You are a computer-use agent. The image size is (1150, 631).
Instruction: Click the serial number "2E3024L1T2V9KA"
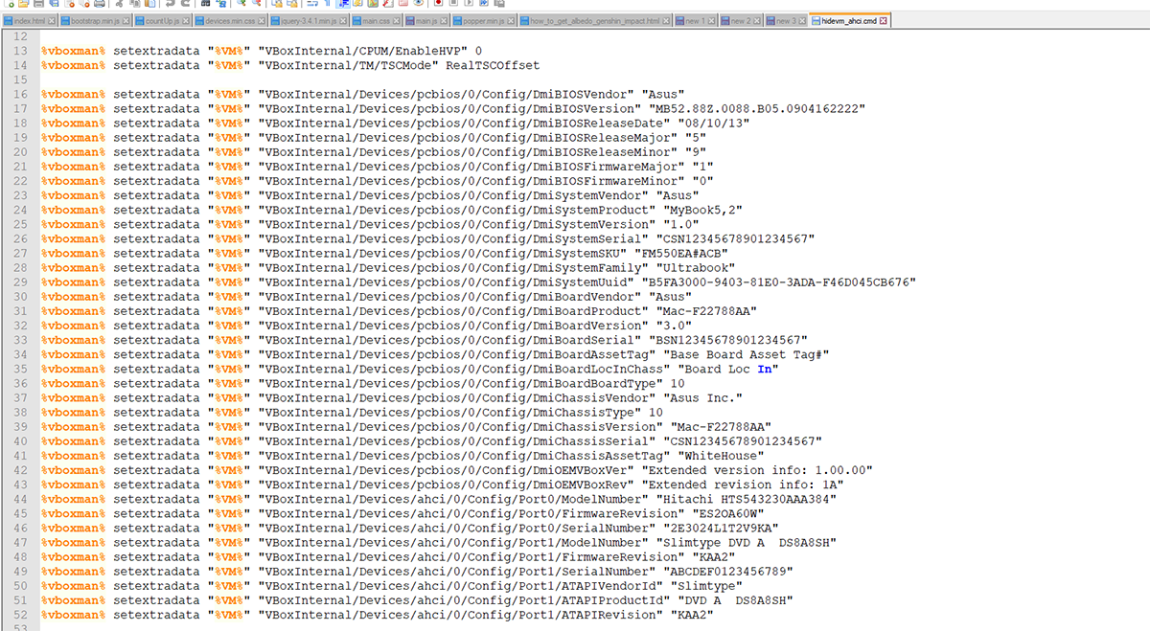tap(724, 528)
